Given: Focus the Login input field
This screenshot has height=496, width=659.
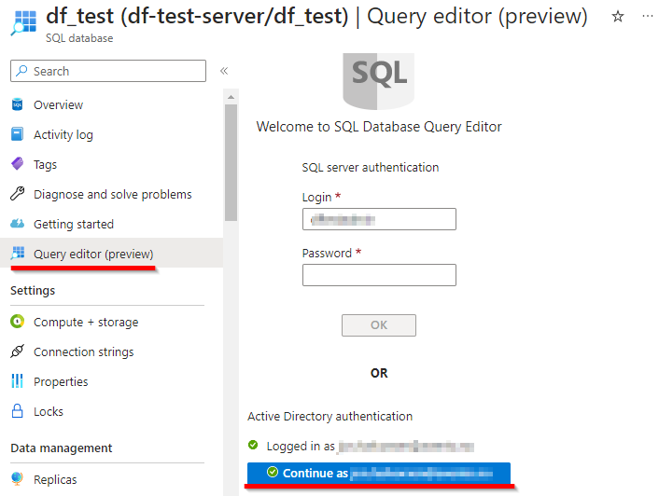Looking at the screenshot, I should point(379,219).
